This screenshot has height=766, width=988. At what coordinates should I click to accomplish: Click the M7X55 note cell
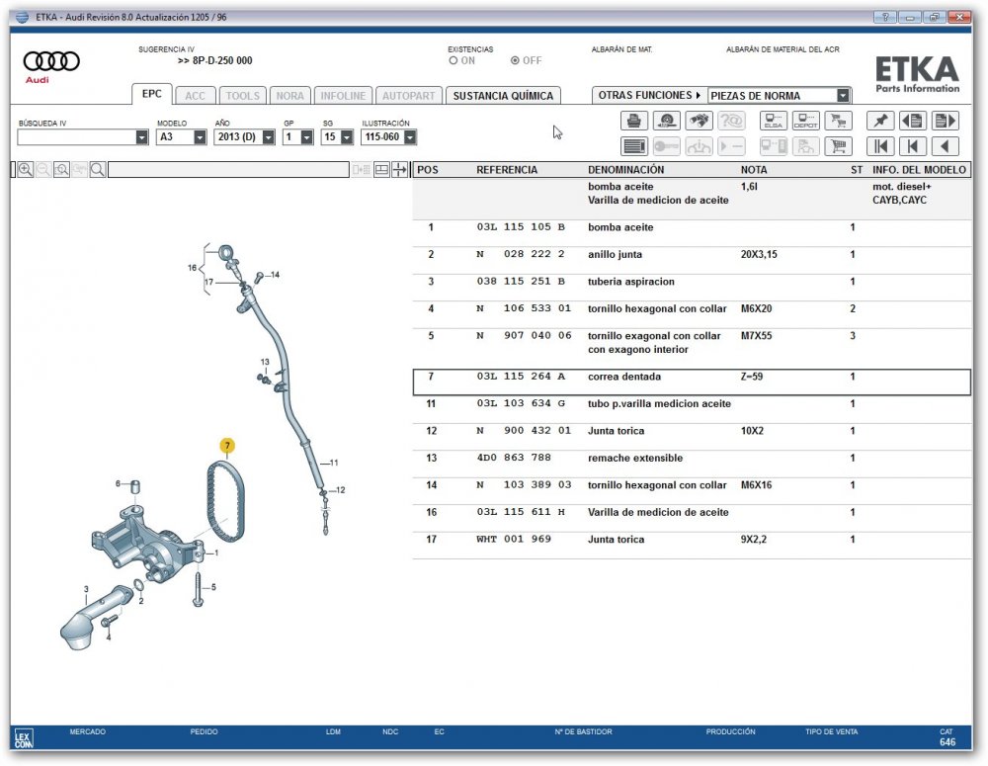[756, 335]
